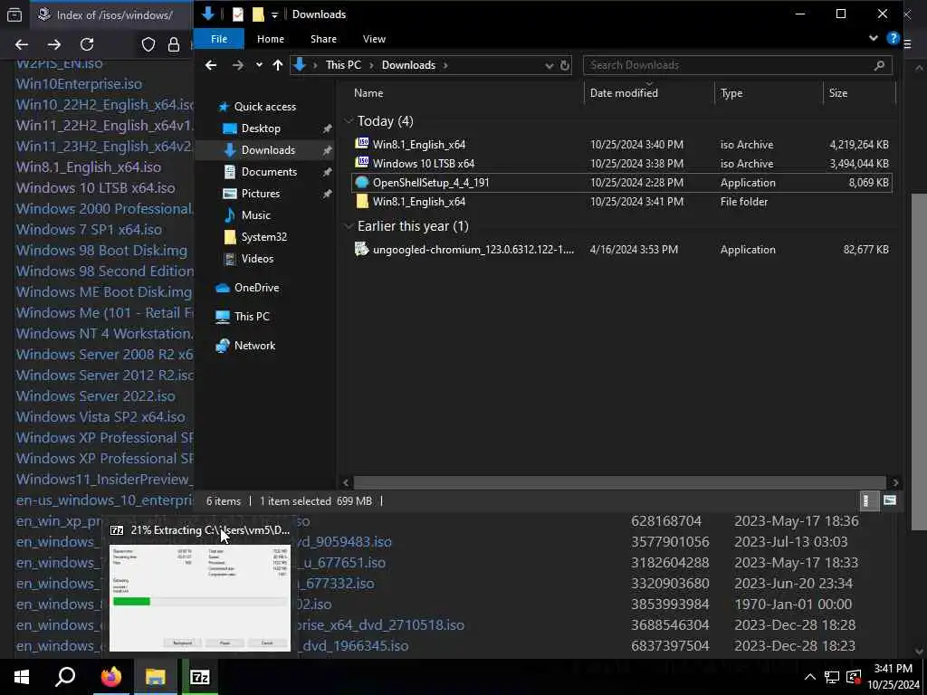Open Windows Server 2022.iso link in browser
Viewport: 927px width, 695px height.
[x=95, y=396]
